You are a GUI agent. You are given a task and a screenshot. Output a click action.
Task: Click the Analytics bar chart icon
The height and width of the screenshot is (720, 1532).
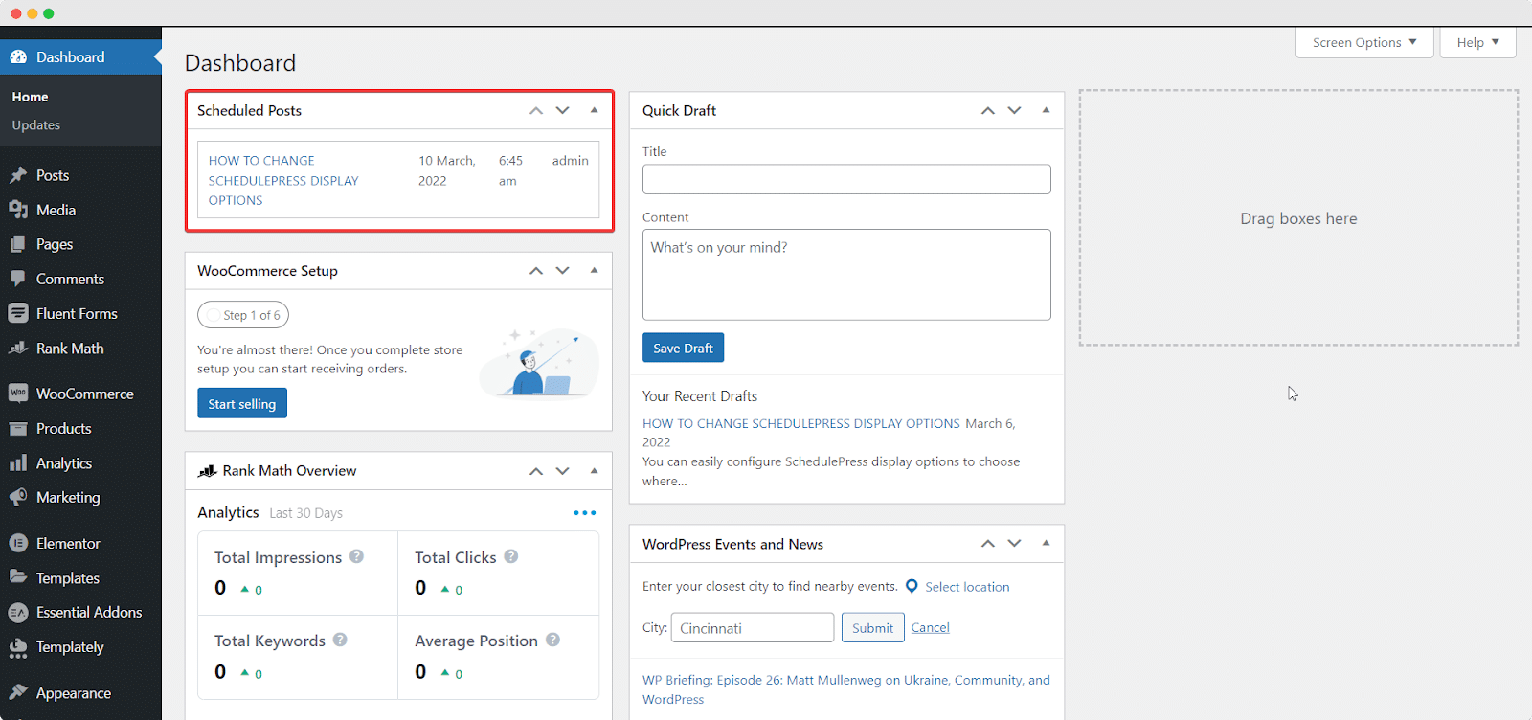[18, 463]
